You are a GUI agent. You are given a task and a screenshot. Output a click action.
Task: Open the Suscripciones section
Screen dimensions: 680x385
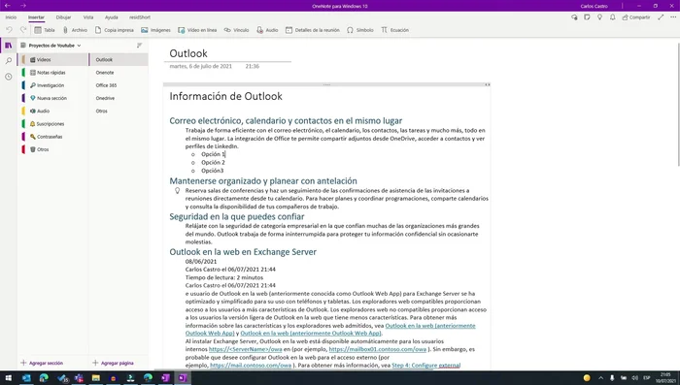[x=52, y=124]
